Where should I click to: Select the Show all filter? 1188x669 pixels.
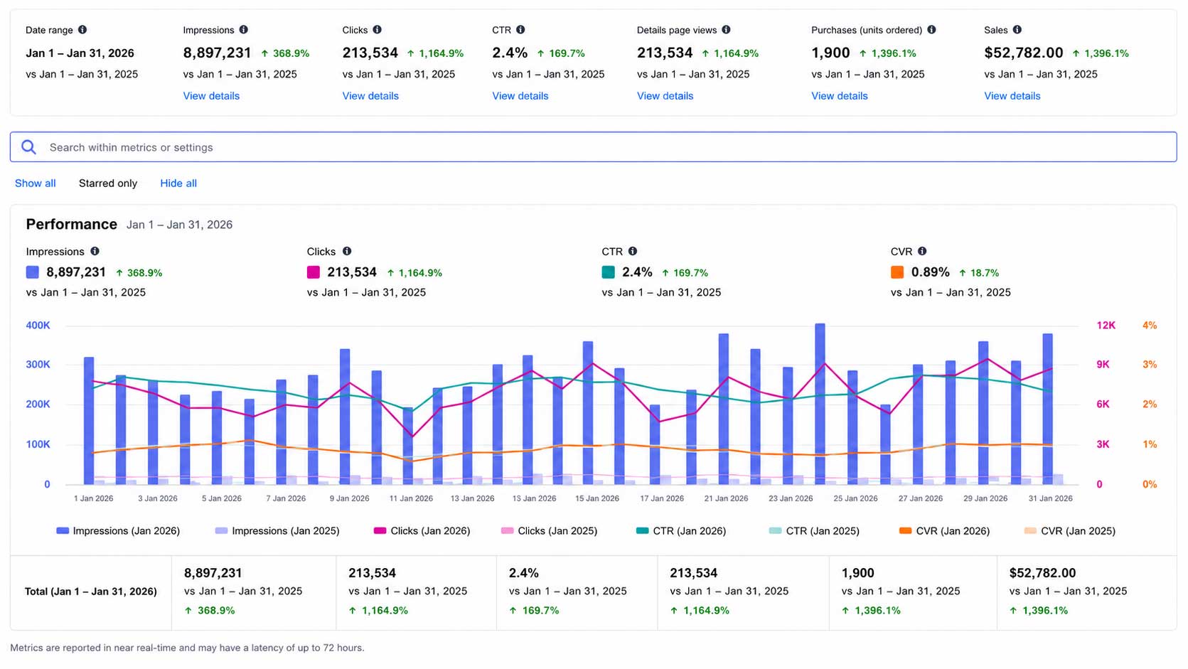pyautogui.click(x=36, y=183)
